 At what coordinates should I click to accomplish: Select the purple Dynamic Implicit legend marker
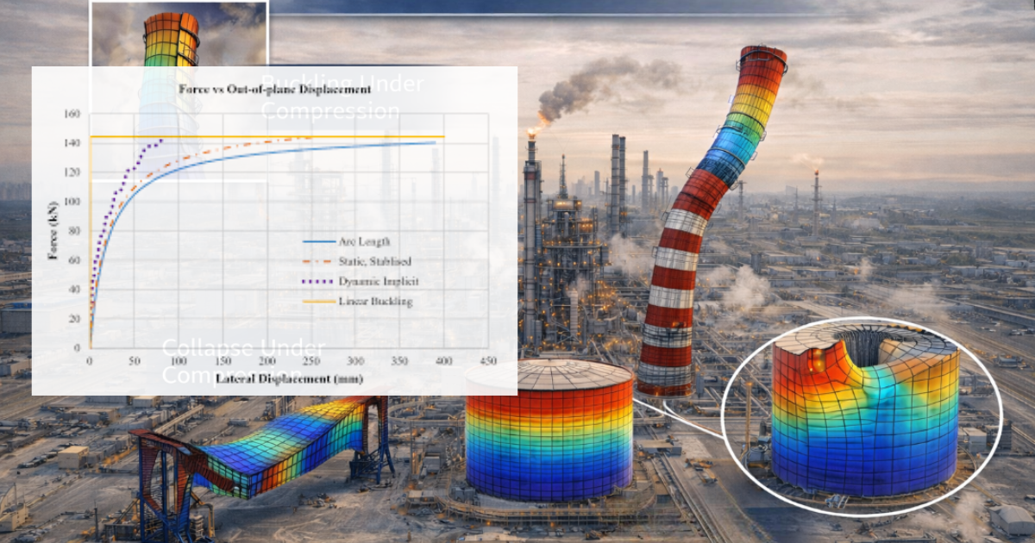click(x=317, y=280)
